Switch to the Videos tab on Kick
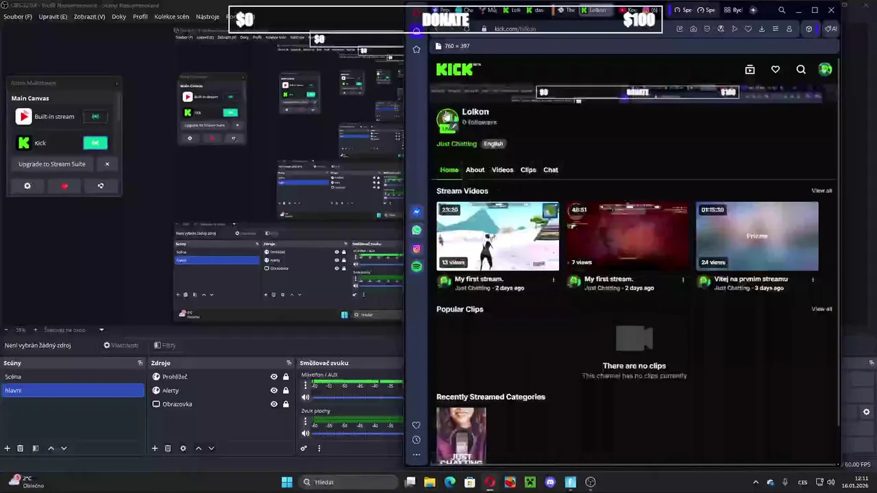877x493 pixels. point(502,170)
